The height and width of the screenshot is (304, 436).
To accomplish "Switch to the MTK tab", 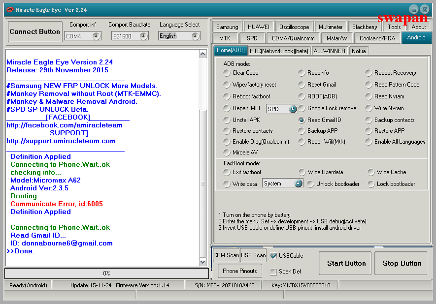I will [225, 38].
